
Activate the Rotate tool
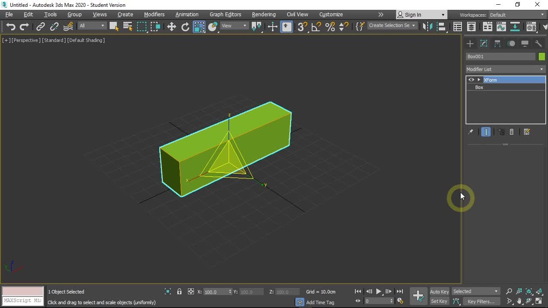click(x=185, y=27)
